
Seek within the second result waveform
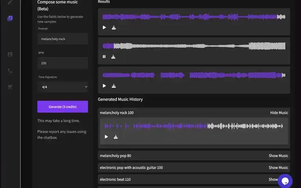point(194,46)
